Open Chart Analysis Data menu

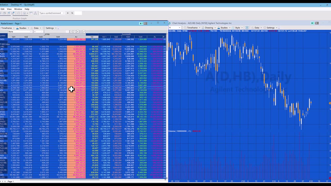pyautogui.click(x=256, y=28)
